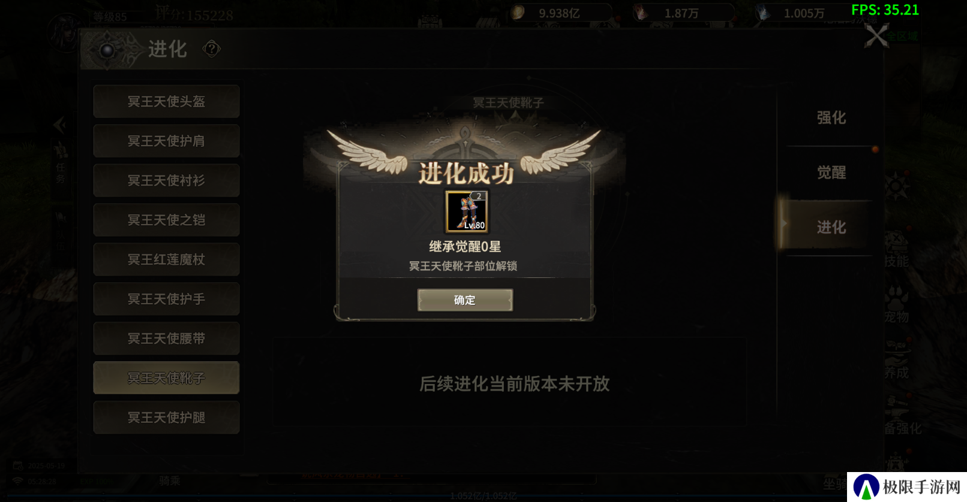Switch to the 觉醒 tab
The width and height of the screenshot is (967, 502).
(831, 173)
